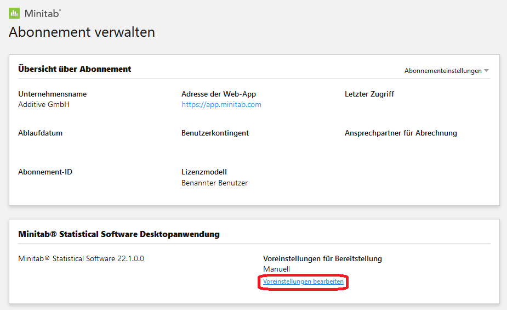Select the Manuell deployment value

(276, 269)
